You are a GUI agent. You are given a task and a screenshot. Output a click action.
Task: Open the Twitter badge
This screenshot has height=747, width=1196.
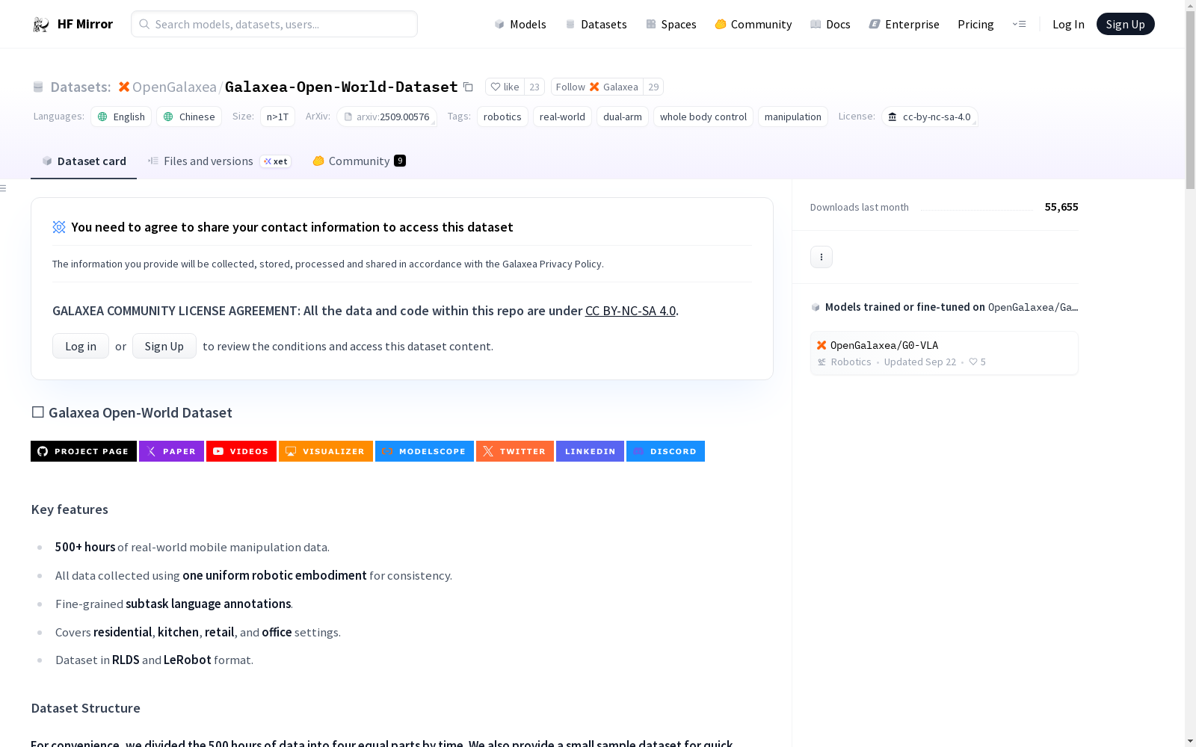(x=515, y=451)
